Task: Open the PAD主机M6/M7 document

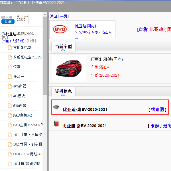Action: click(x=28, y=125)
